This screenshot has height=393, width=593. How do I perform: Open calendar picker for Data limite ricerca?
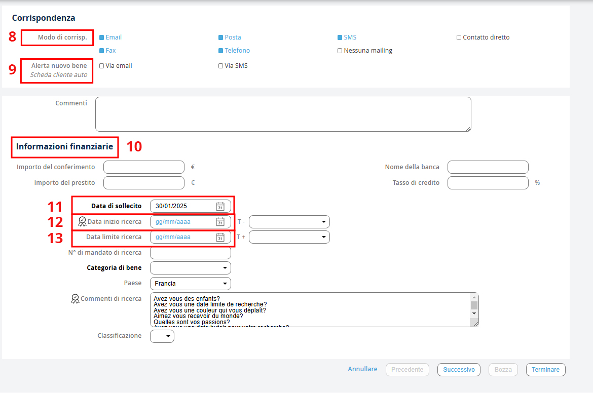pos(220,237)
